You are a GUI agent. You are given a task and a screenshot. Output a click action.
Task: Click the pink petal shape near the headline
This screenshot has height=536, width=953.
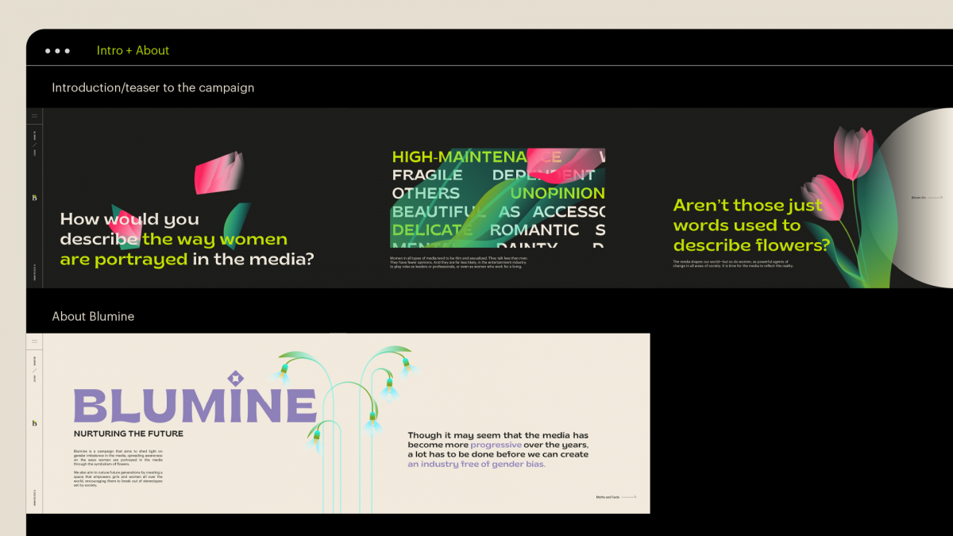pyautogui.click(x=218, y=171)
